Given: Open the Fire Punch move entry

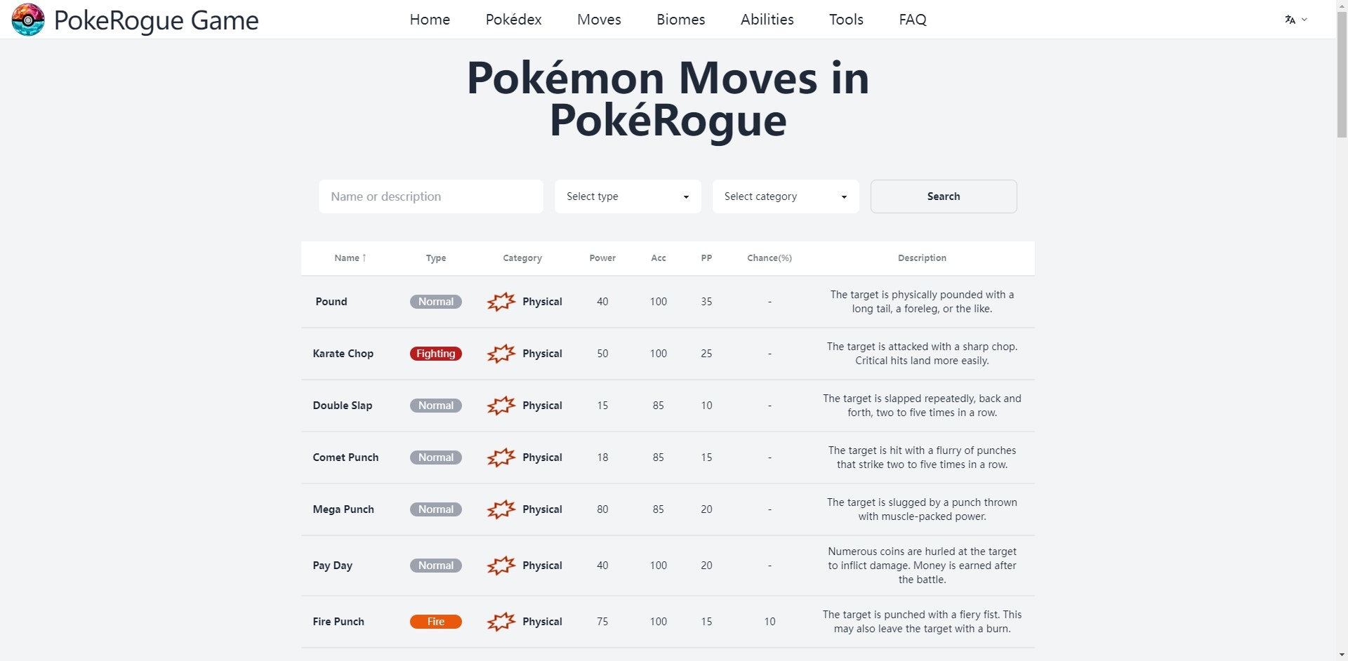Looking at the screenshot, I should [x=338, y=622].
